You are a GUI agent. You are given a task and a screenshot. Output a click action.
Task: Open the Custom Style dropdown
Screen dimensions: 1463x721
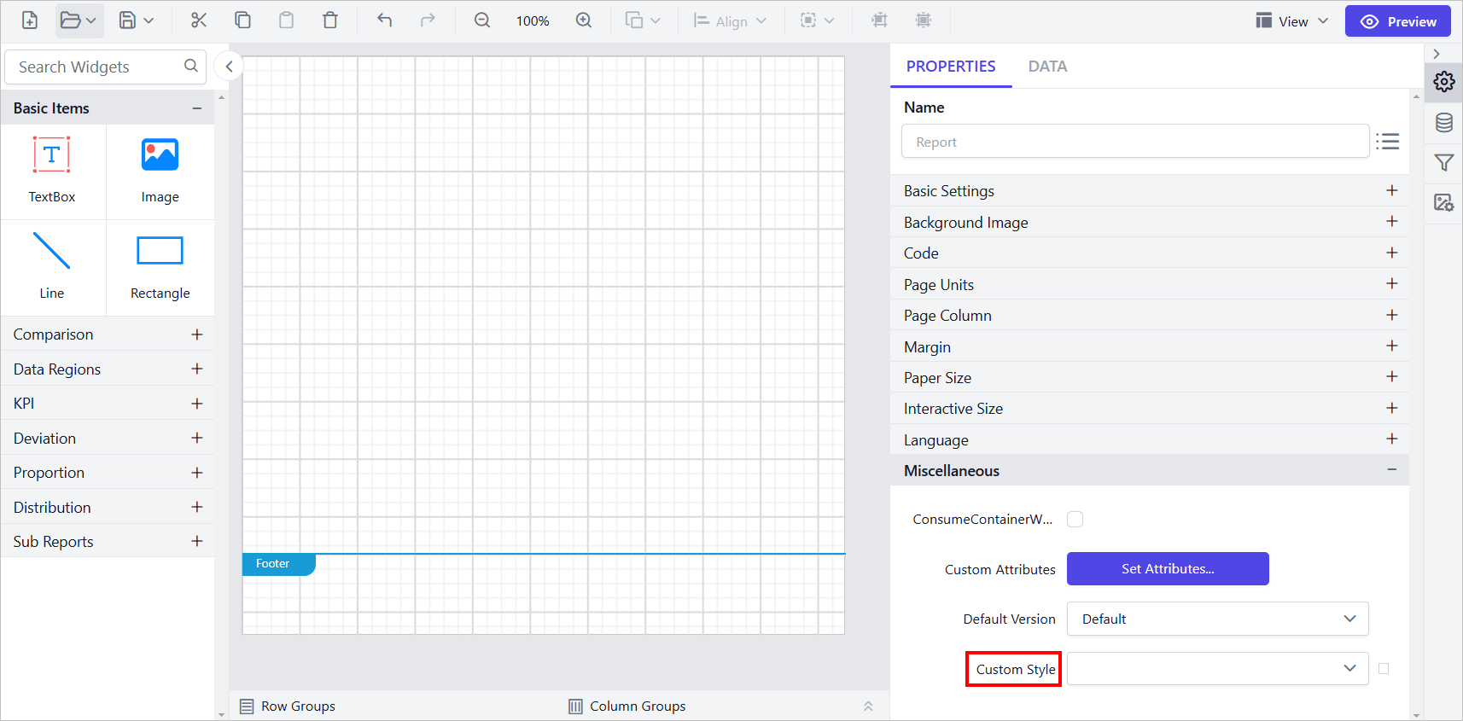click(x=1217, y=668)
